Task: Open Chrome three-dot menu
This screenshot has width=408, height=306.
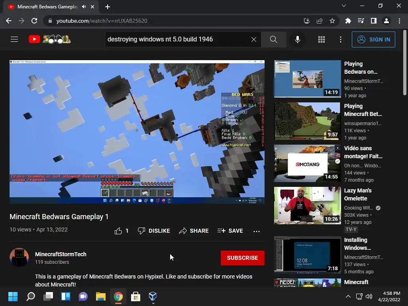Action: 399,21
